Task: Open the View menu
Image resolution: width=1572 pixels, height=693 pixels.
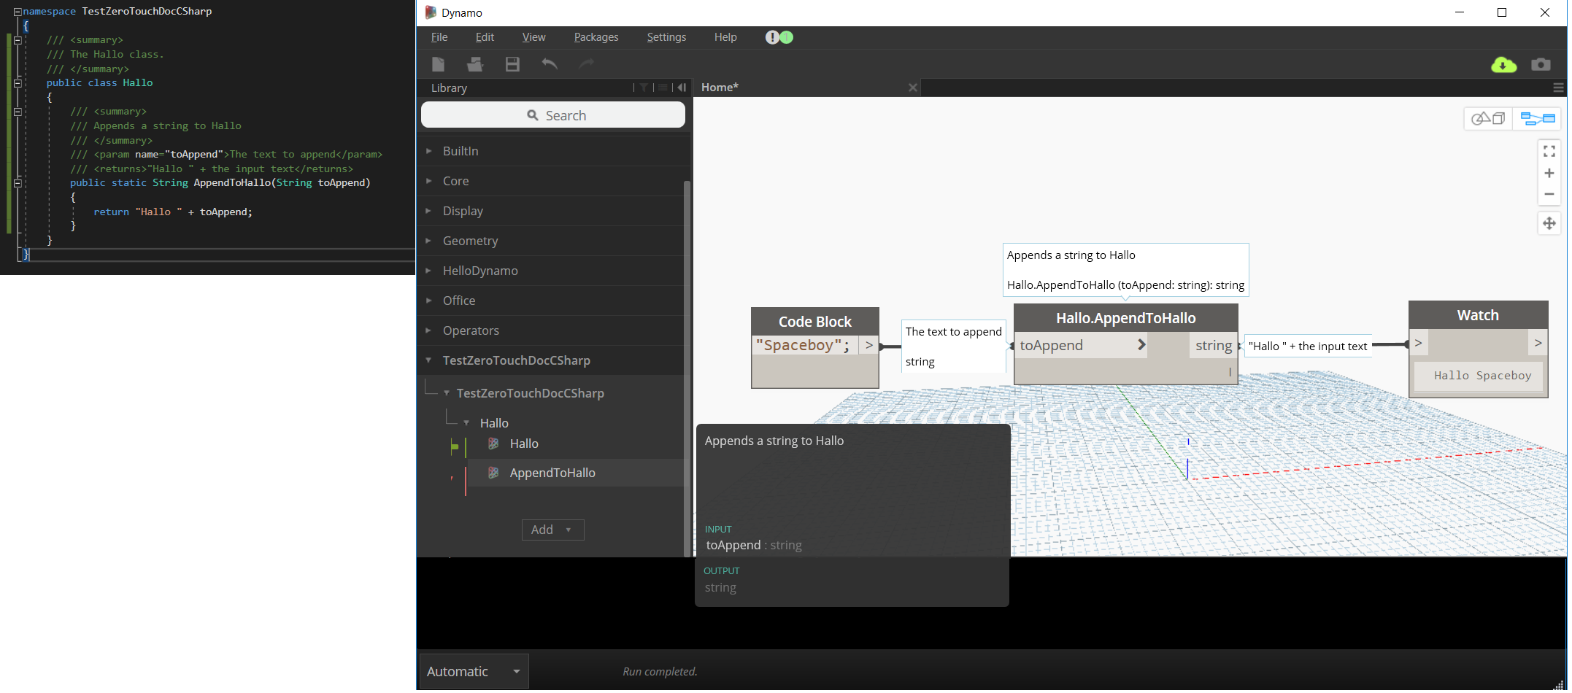Action: pyautogui.click(x=533, y=37)
